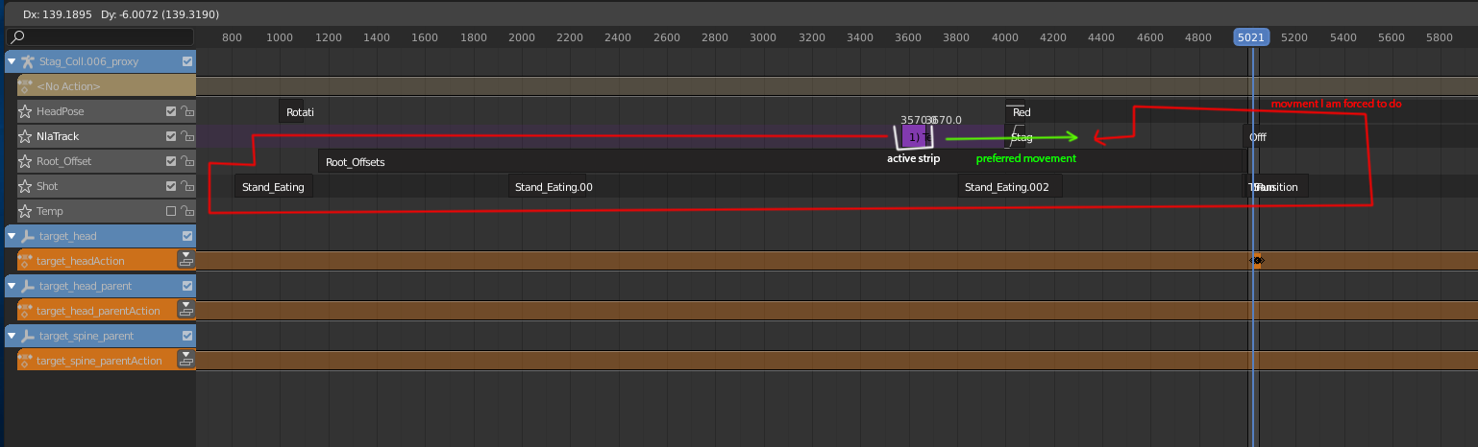Click frame 4000 on the timeline ruler
The height and width of the screenshot is (447, 1478).
point(1005,37)
